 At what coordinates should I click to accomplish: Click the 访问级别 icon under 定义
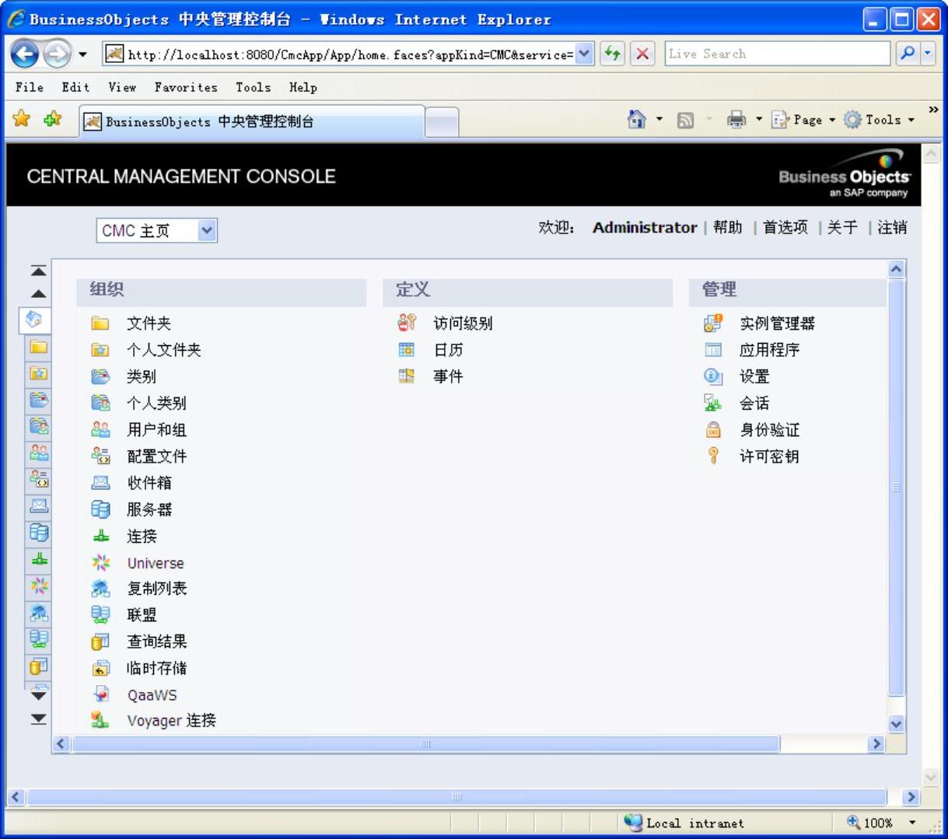[x=407, y=323]
